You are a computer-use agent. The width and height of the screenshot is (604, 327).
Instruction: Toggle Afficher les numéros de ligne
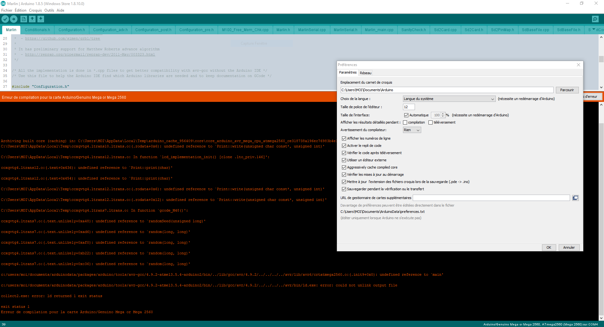tap(344, 139)
